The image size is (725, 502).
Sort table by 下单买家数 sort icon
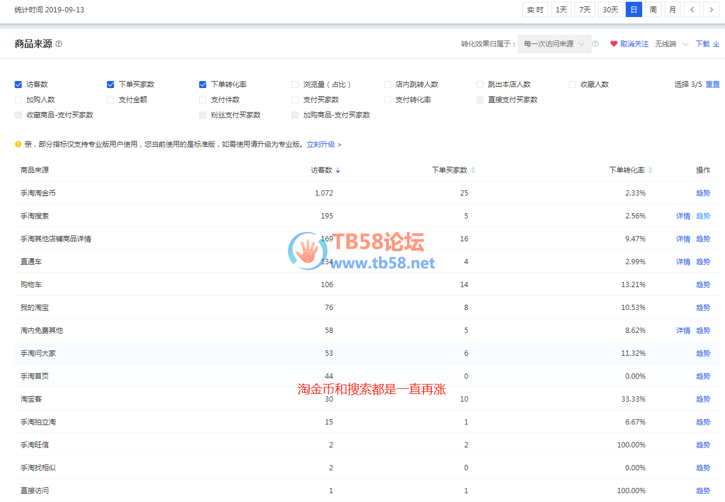[473, 170]
